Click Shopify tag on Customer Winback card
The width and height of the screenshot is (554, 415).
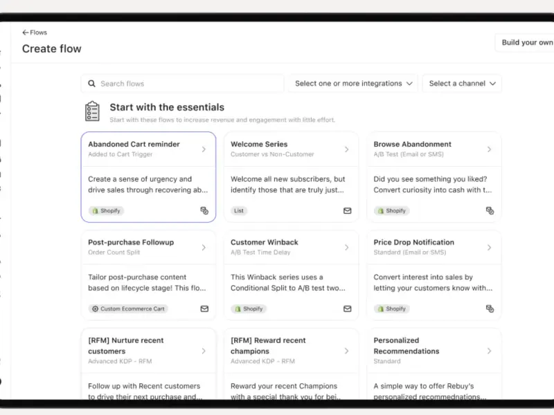coord(249,308)
